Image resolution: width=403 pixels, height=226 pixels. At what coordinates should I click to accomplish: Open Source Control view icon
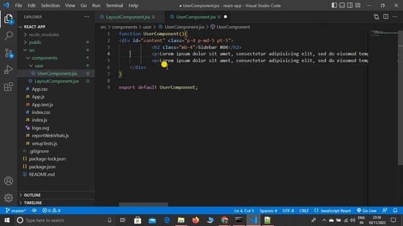(8, 53)
